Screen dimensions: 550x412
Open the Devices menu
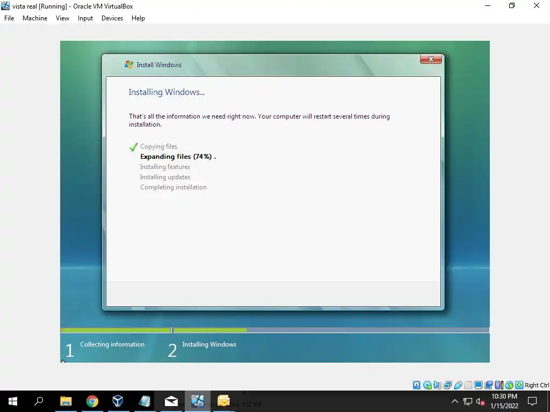tap(112, 18)
